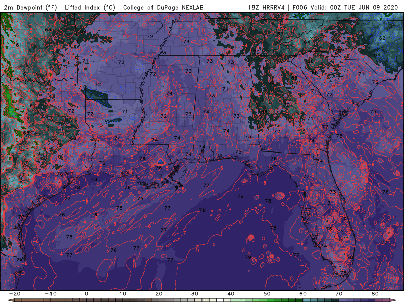Click the "18Z HRRRV4" model run label

[267, 7]
